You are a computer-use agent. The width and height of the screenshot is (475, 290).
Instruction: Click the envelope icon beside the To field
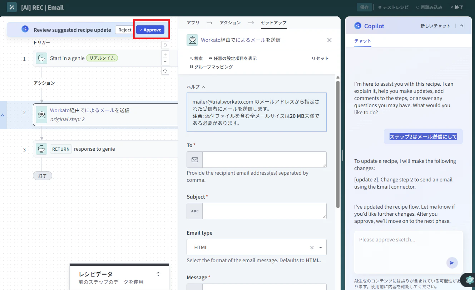tap(195, 160)
